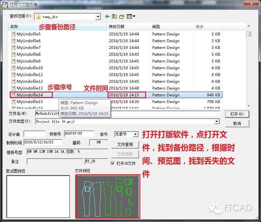Viewport: 261px width, 222px height.
Task: Click the file list scroll down arrow
Action: tap(249, 106)
